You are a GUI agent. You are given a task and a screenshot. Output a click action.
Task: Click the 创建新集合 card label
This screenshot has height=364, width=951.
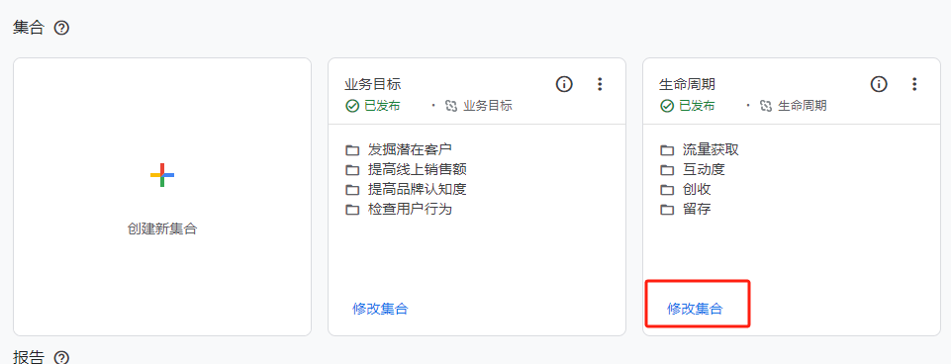tap(162, 229)
